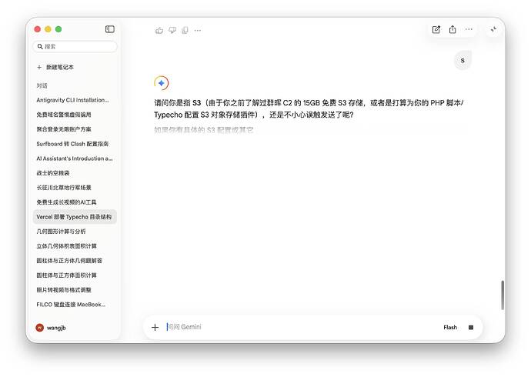This screenshot has width=531, height=377.
Task: Open the wangjb account name
Action: click(x=56, y=328)
